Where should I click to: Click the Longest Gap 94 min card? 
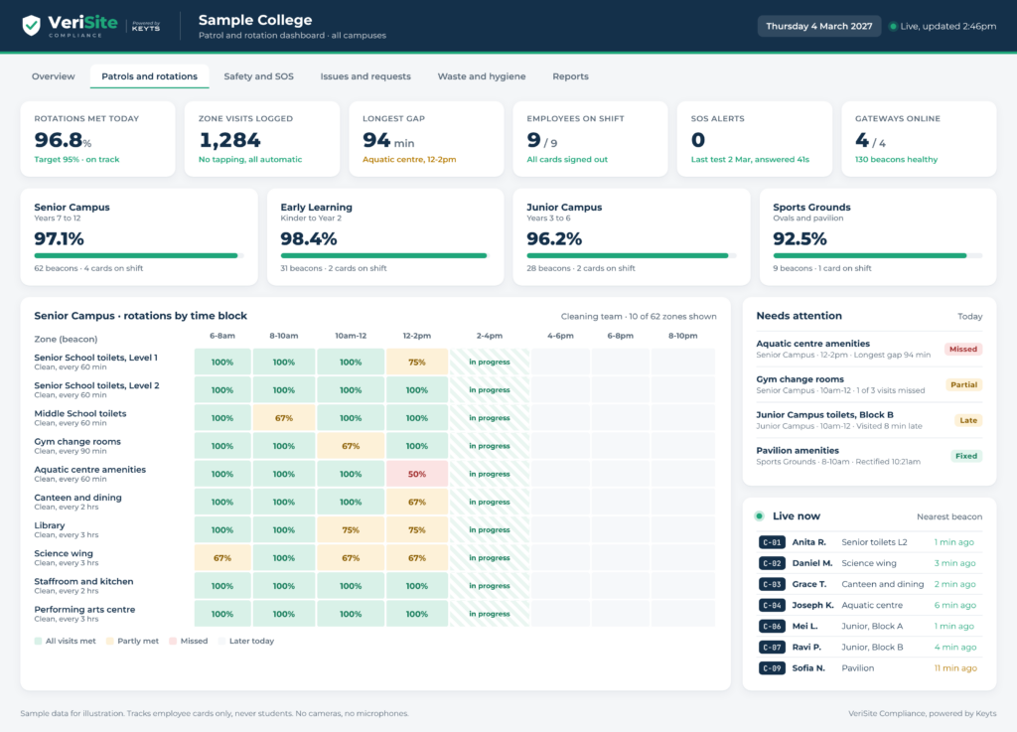(x=426, y=139)
